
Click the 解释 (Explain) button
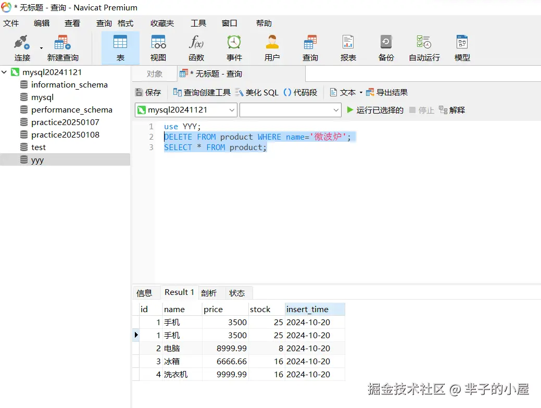[452, 110]
